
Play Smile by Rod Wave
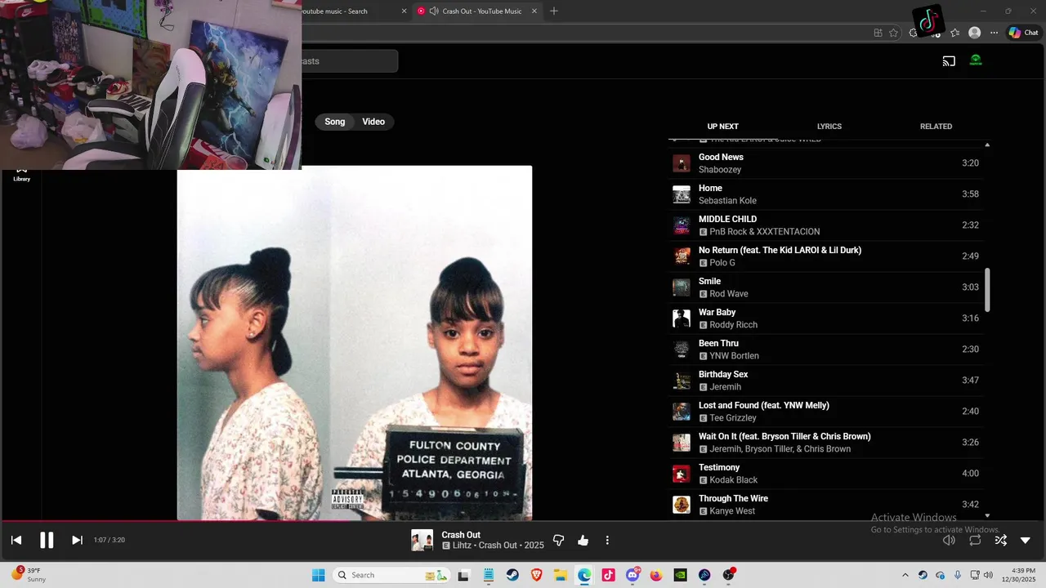click(x=825, y=287)
